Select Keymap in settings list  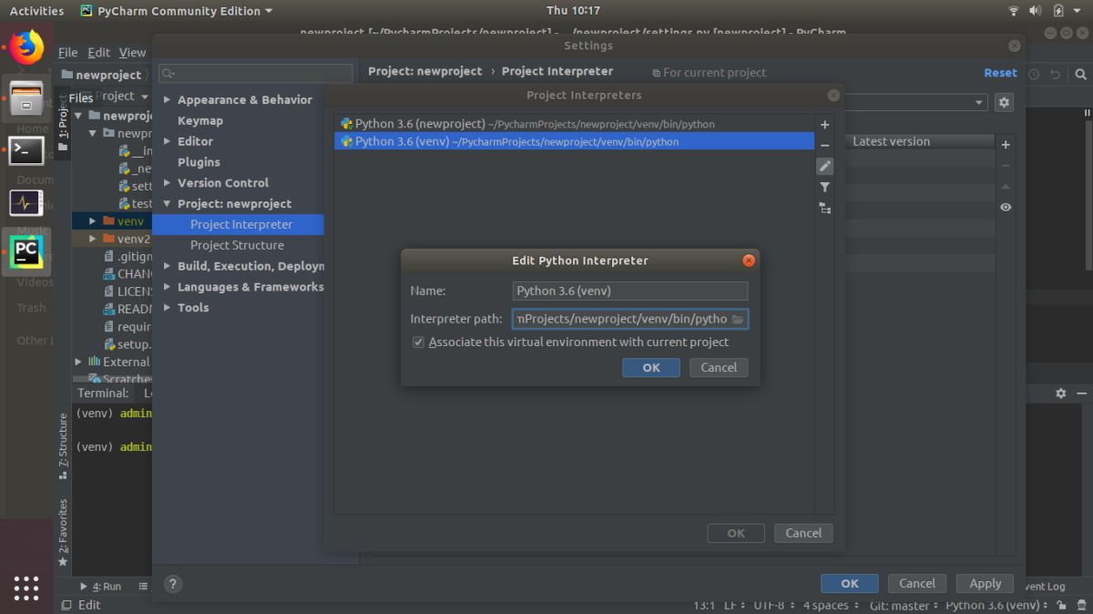pyautogui.click(x=200, y=120)
